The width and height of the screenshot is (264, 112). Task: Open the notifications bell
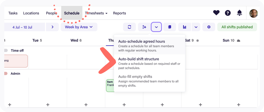pos(240,13)
